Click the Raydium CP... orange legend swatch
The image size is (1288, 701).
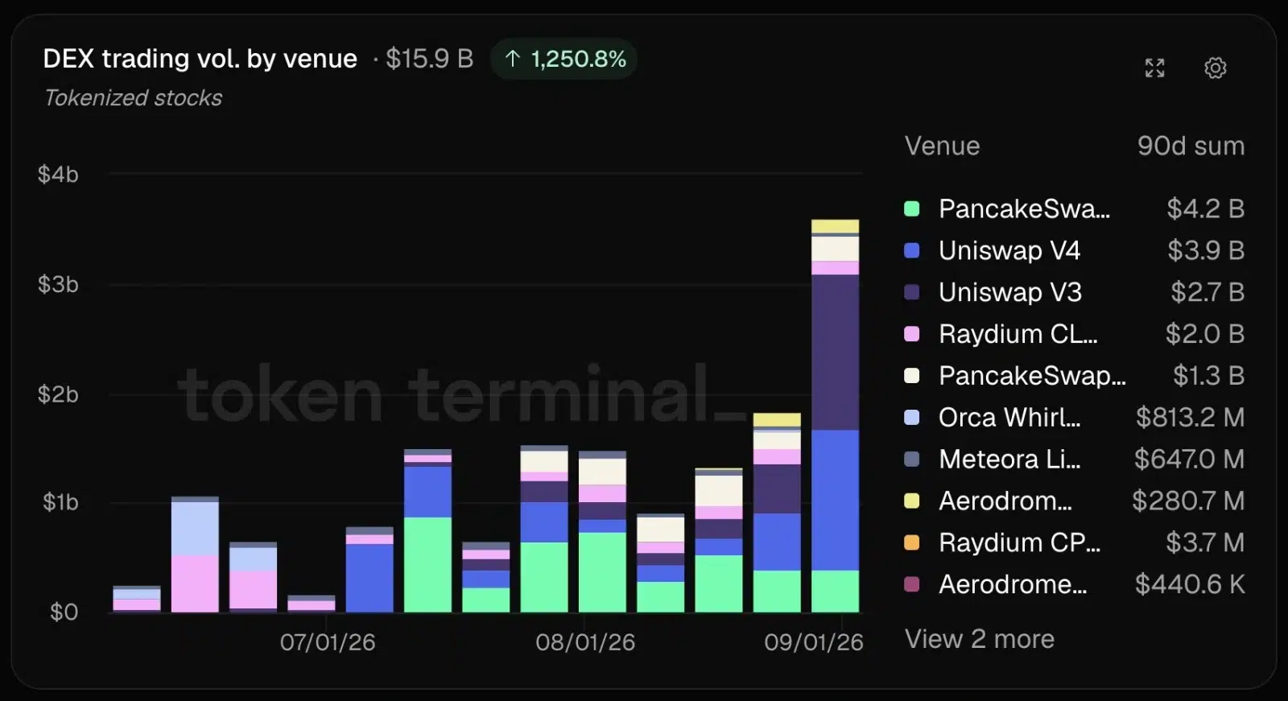point(912,543)
